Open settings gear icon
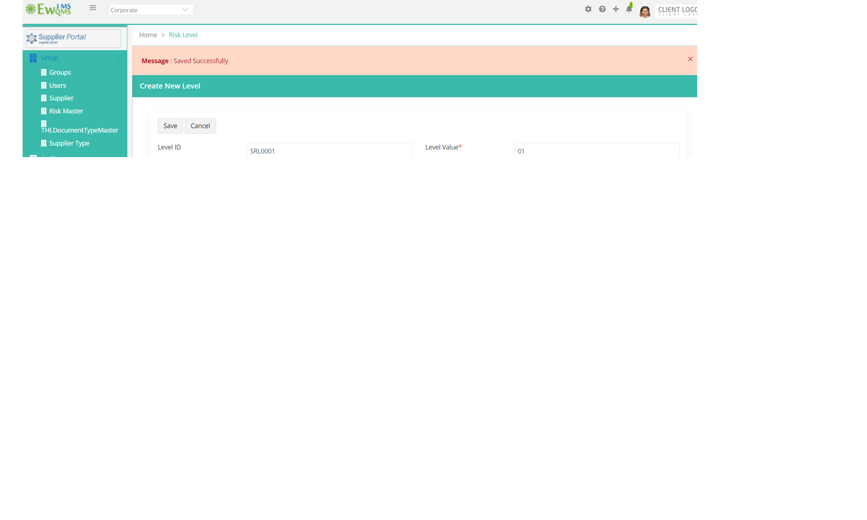 [x=588, y=9]
